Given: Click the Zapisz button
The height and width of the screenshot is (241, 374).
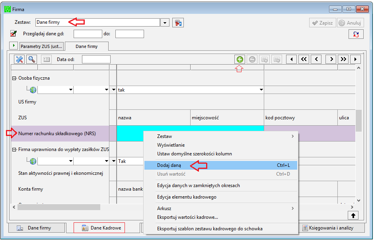Looking at the screenshot, I should coord(323,23).
